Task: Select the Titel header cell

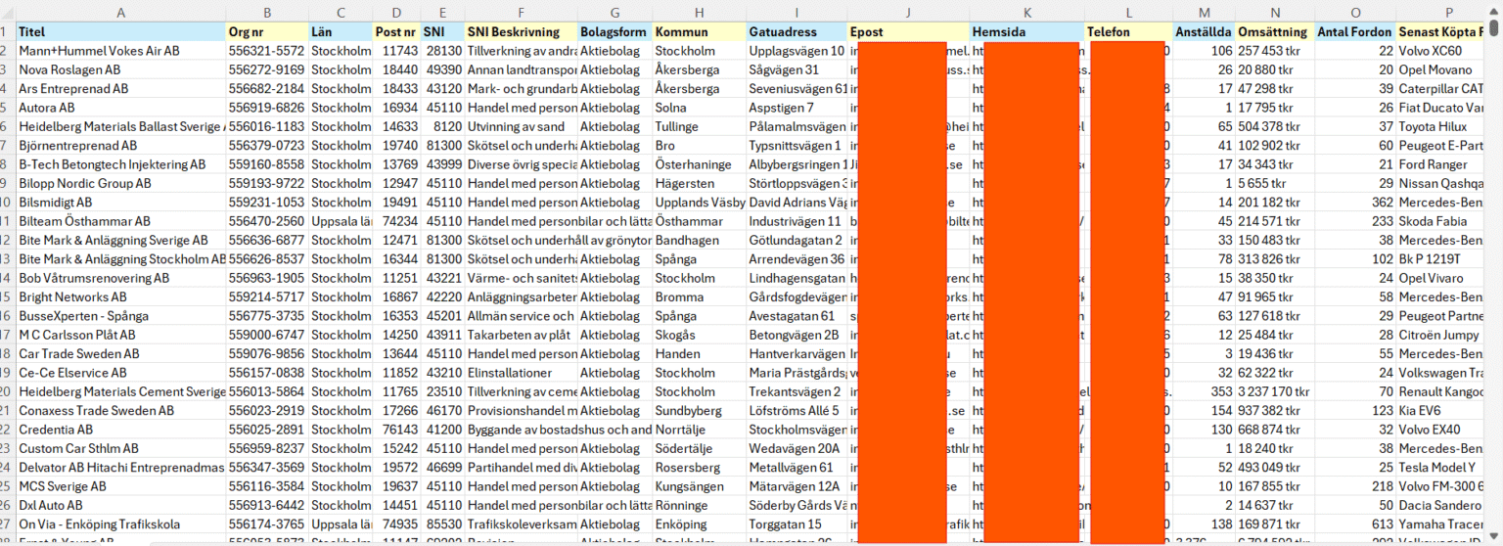Action: coord(120,32)
